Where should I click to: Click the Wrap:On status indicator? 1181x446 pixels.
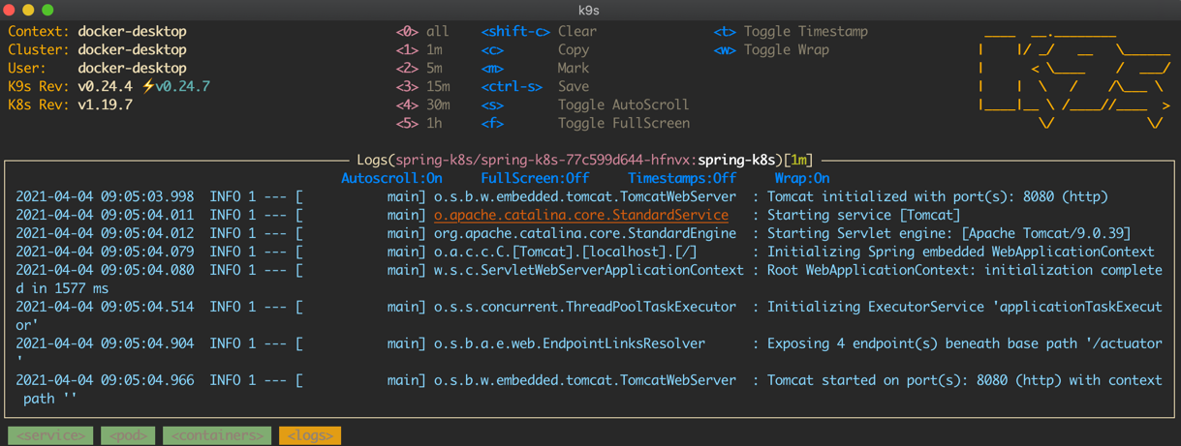[x=802, y=179]
